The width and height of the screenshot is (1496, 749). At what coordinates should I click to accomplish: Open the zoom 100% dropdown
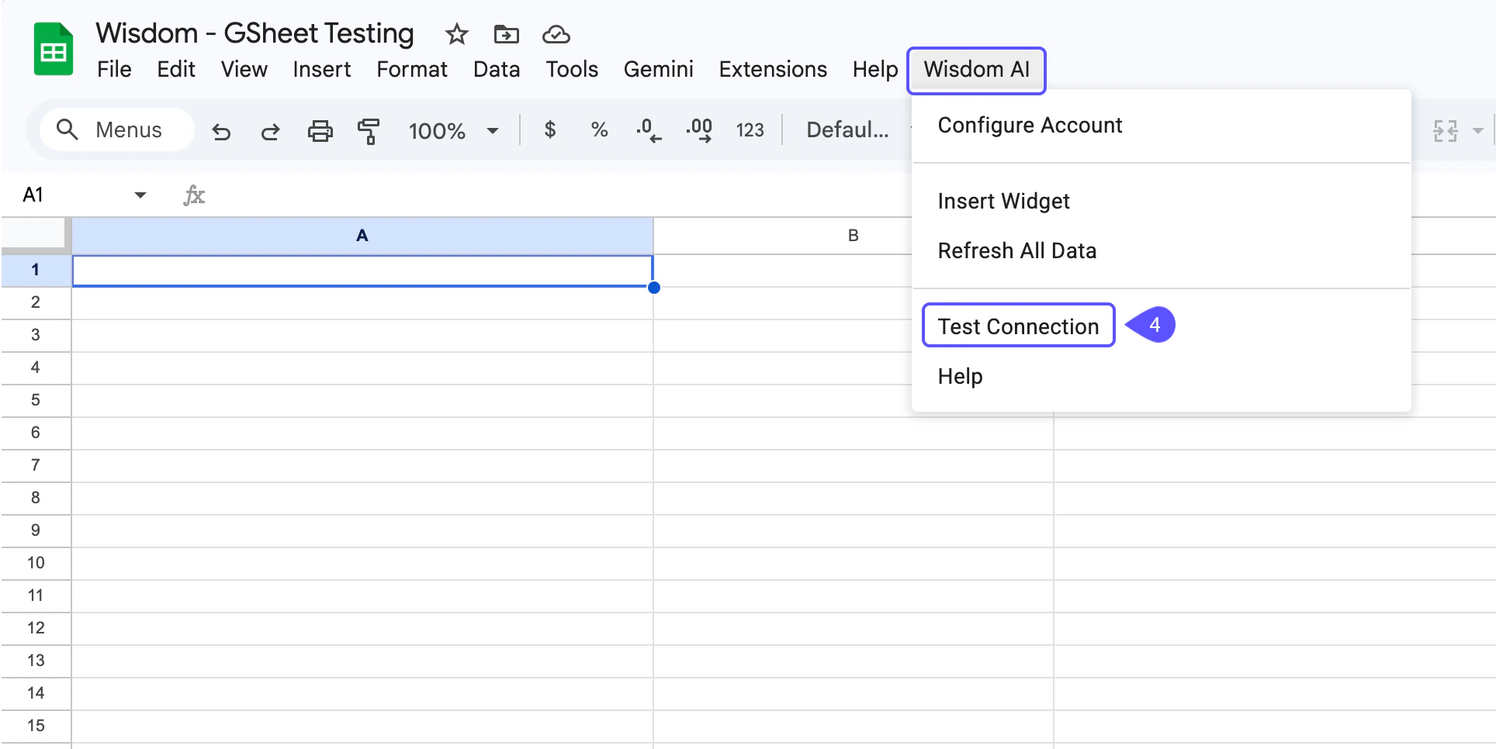pyautogui.click(x=453, y=130)
